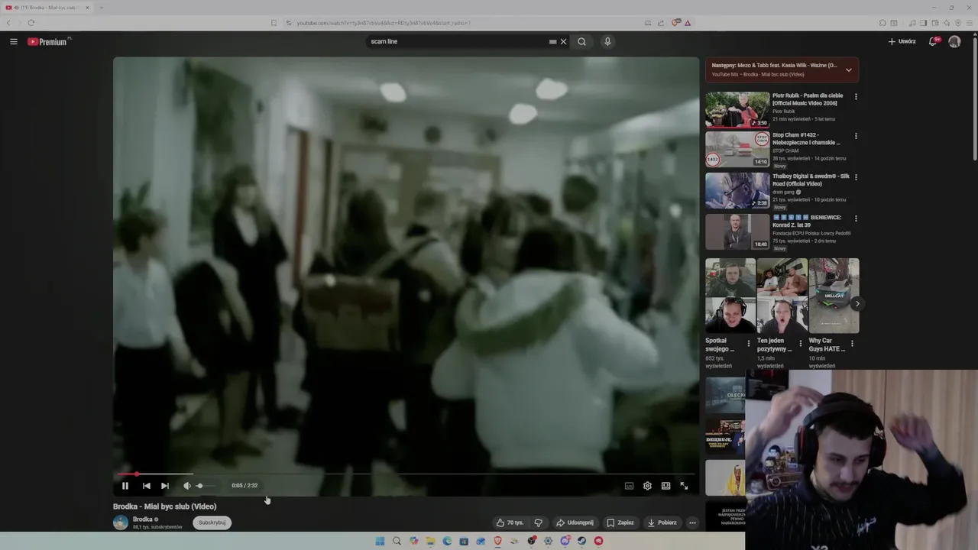Image resolution: width=978 pixels, height=550 pixels.
Task: Open options for the 'Ten jeden pozytywny' Short
Action: coord(801,344)
